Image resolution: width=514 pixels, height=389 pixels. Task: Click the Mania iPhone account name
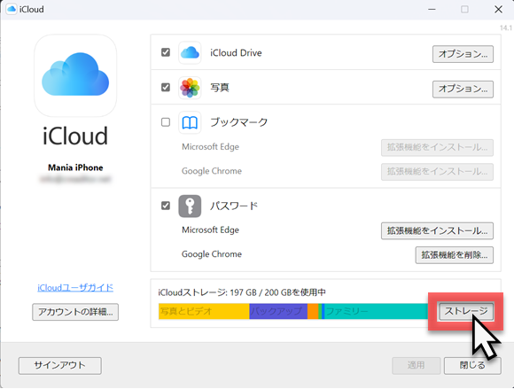pyautogui.click(x=75, y=167)
